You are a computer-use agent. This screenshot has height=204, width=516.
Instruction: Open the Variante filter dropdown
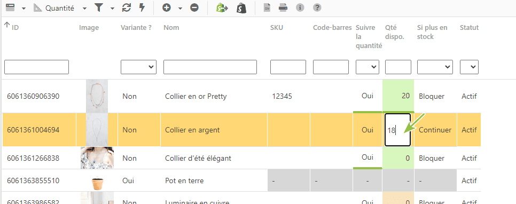(x=138, y=67)
